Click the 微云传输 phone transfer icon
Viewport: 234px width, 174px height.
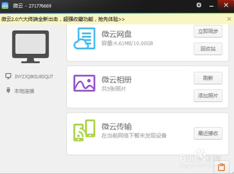point(84,130)
